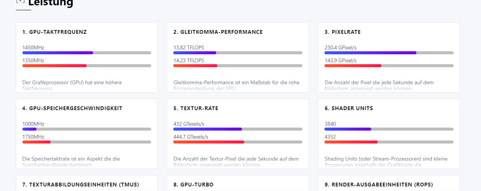The height and width of the screenshot is (191, 481).
Task: Click the Shader Units card title
Action: 348,109
